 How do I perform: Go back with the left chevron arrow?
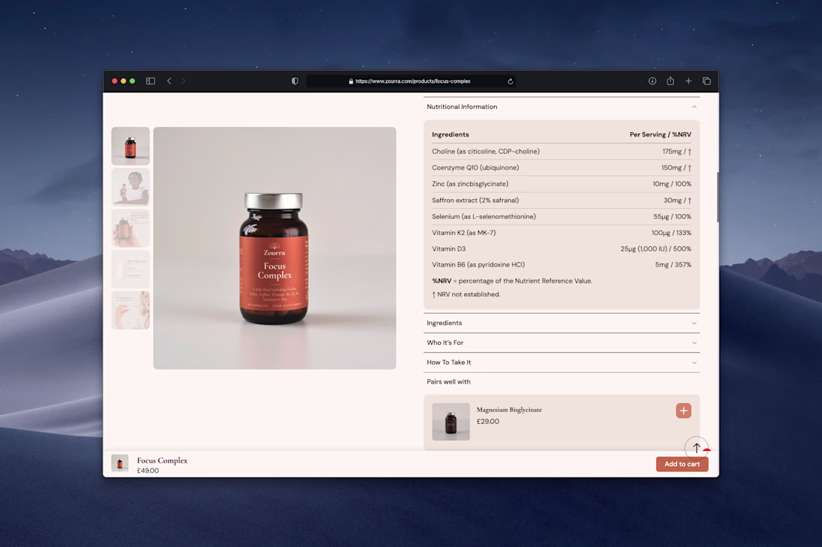[x=169, y=81]
